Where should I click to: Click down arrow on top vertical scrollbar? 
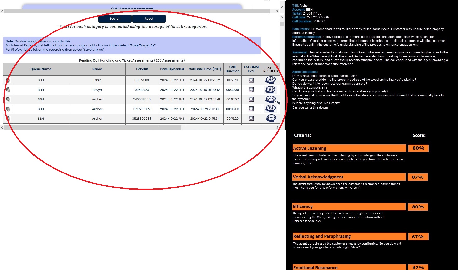coord(282,7)
